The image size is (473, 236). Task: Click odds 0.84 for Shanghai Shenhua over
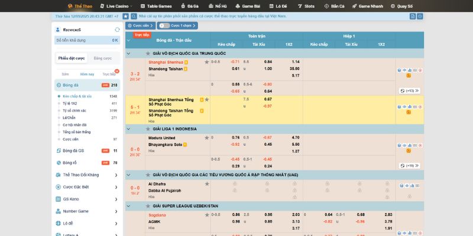(x=268, y=62)
